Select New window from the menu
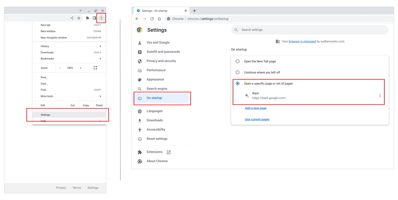This screenshot has height=200, width=398. 69,31
